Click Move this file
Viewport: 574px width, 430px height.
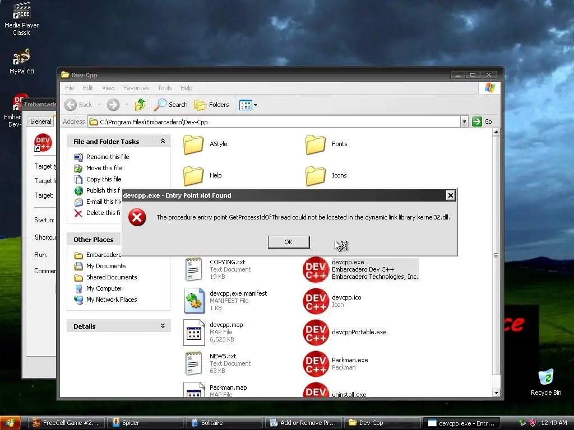tap(104, 168)
